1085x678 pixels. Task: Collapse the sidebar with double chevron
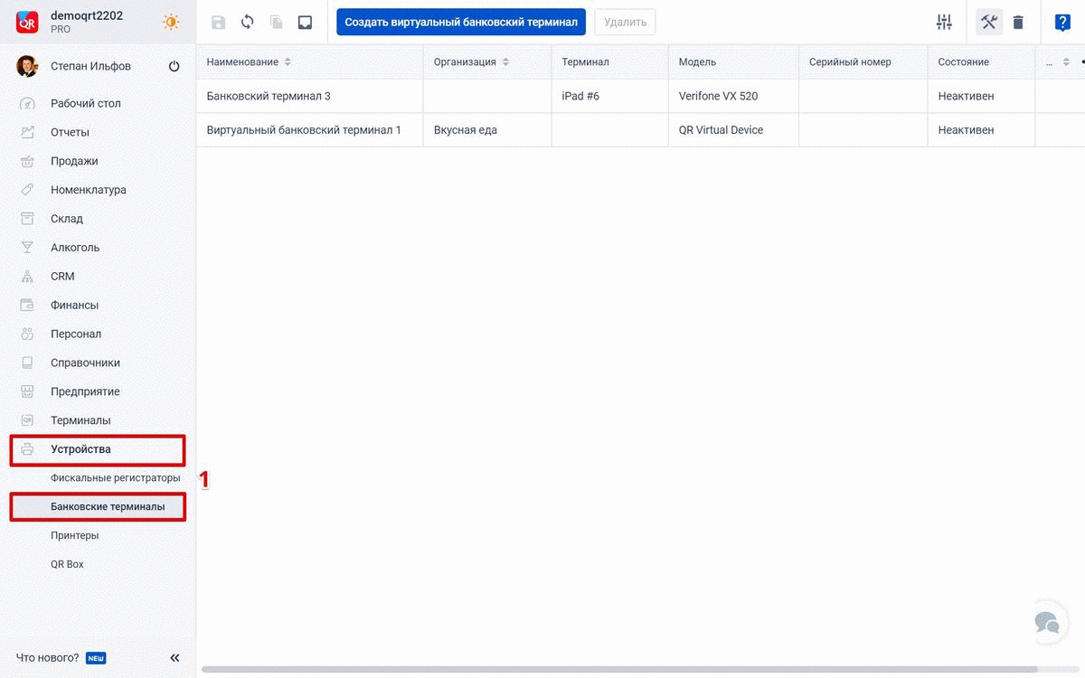tap(175, 658)
